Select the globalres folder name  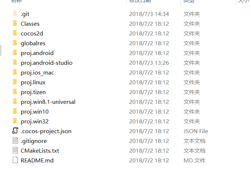[x=33, y=43]
